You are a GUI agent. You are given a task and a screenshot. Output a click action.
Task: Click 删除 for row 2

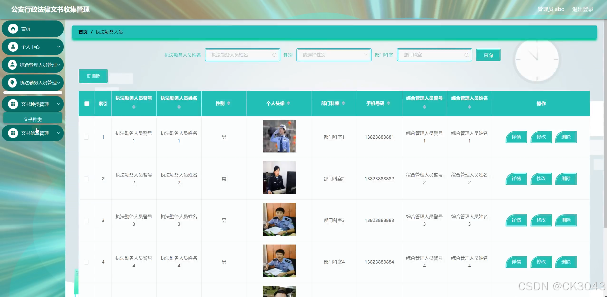pos(566,179)
